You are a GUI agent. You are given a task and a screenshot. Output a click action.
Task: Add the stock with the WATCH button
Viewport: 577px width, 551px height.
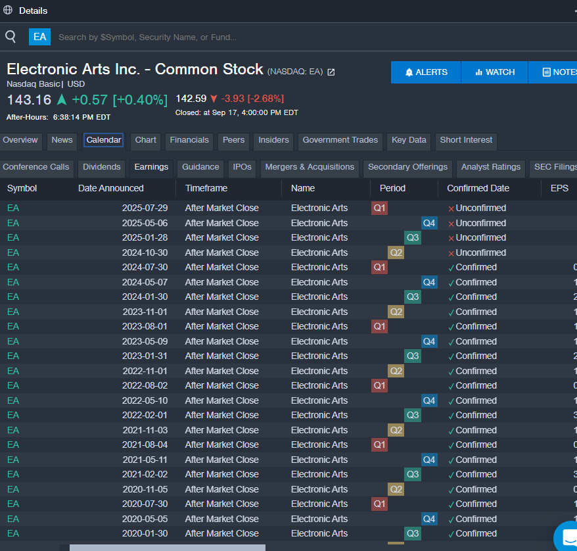495,72
